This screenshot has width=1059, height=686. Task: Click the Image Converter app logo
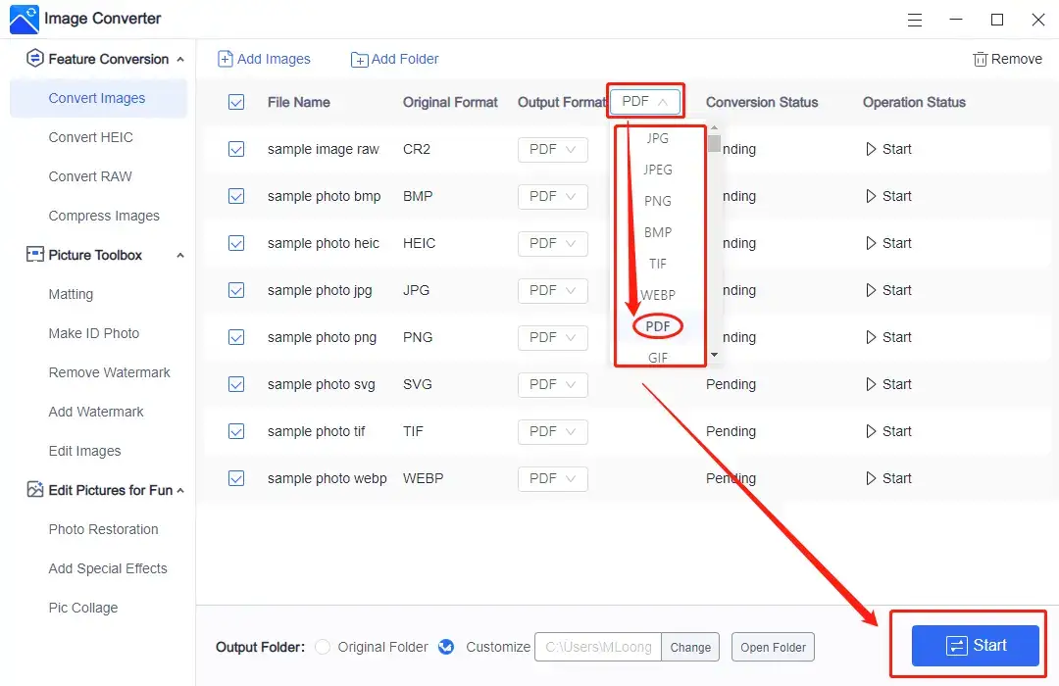24,19
